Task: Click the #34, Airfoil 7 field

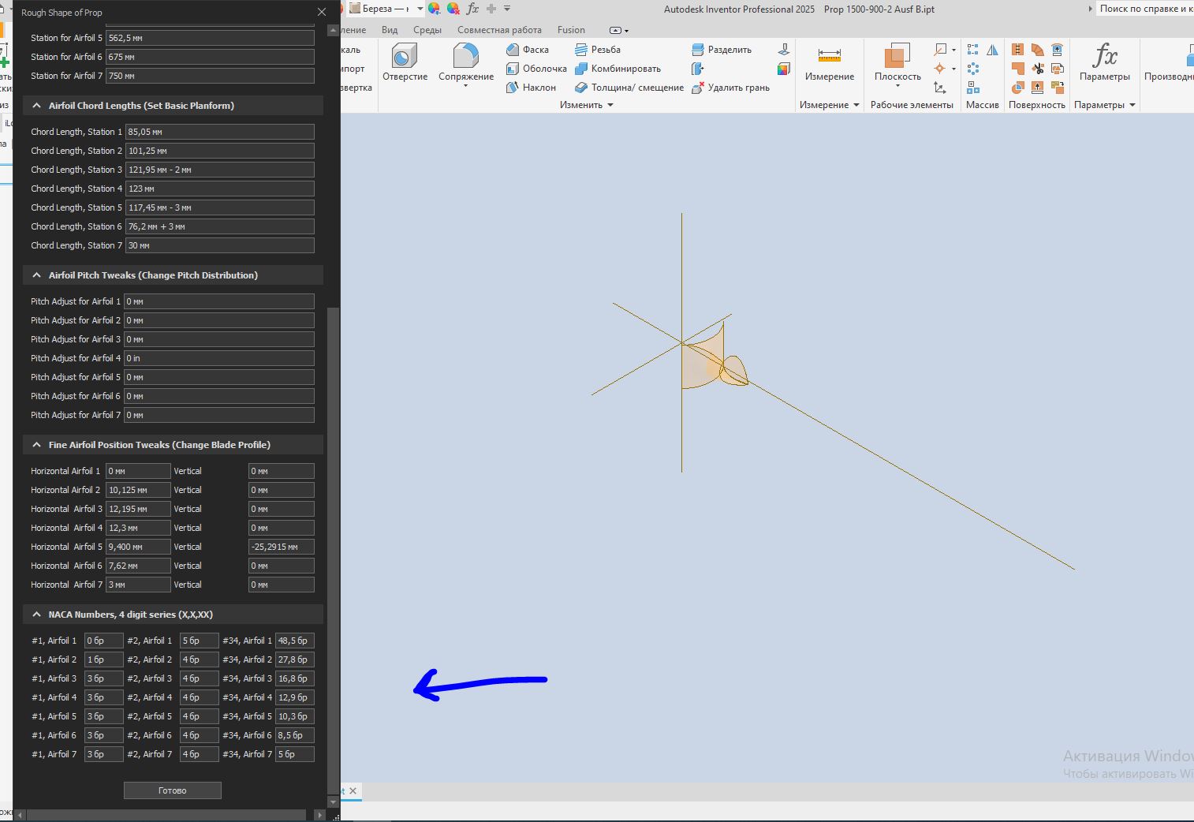Action: coord(295,754)
